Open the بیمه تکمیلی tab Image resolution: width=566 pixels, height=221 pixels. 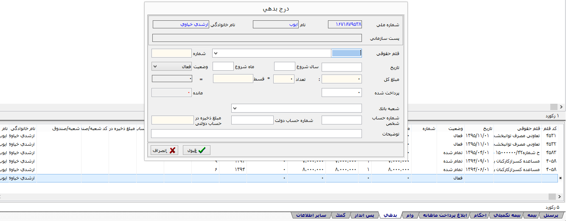(506, 215)
